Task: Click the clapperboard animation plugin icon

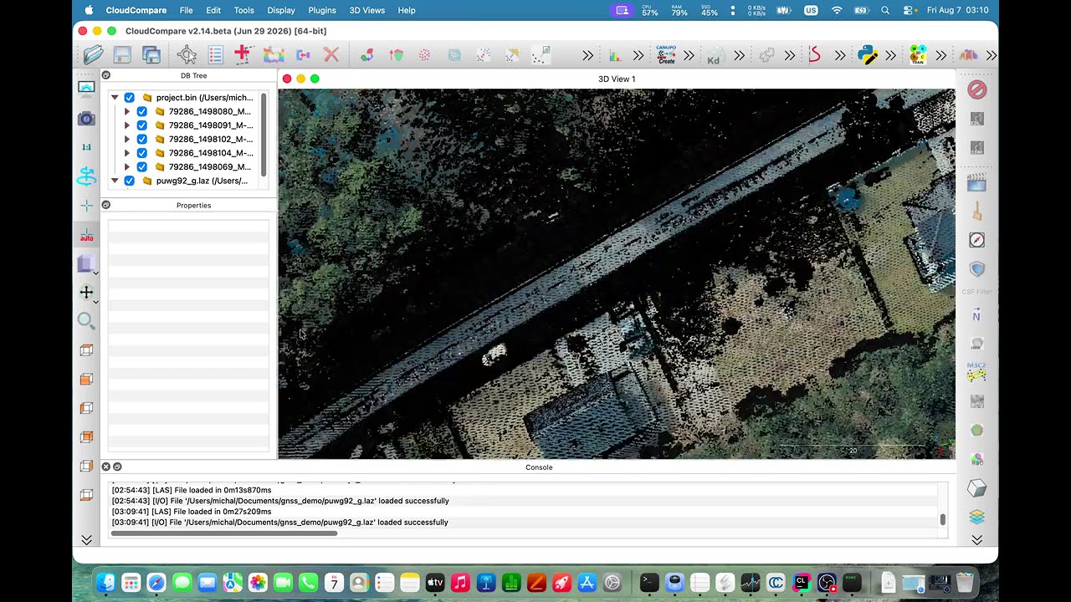Action: (x=976, y=181)
